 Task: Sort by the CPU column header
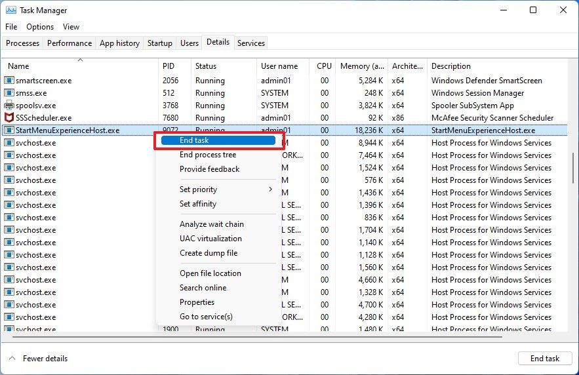click(324, 66)
